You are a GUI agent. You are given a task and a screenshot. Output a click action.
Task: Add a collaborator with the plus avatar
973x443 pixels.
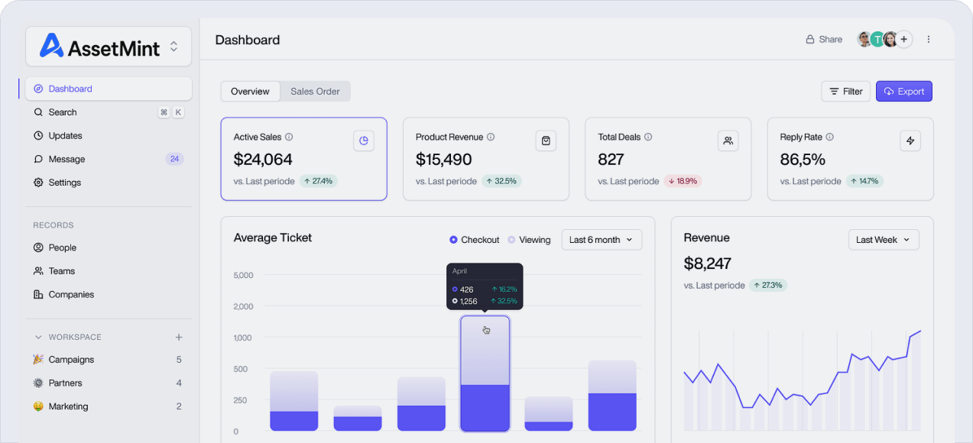904,39
